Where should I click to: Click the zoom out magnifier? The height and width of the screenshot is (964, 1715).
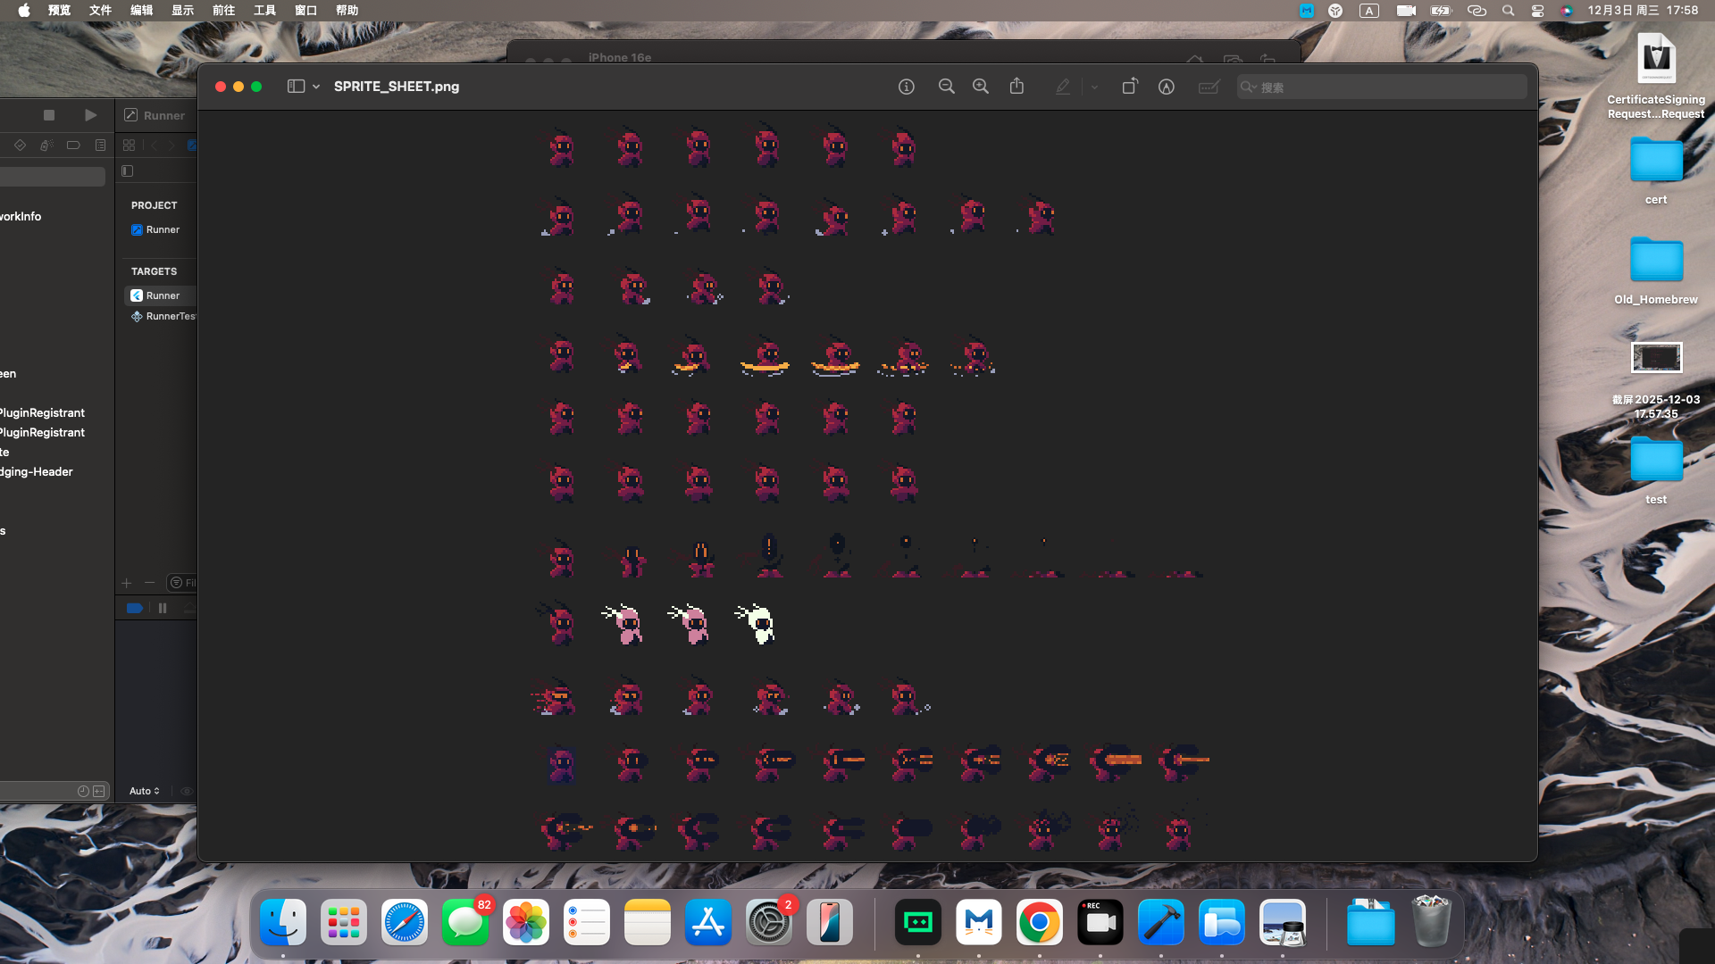pos(946,87)
